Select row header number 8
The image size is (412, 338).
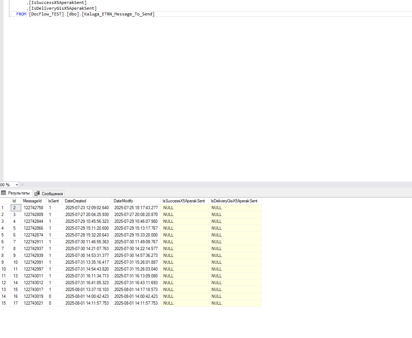point(5,255)
